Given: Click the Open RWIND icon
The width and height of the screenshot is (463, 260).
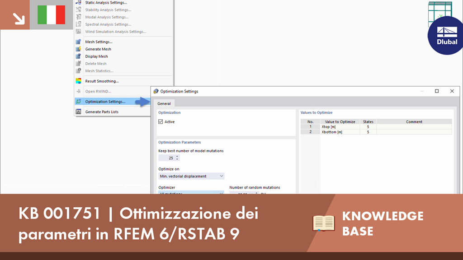Looking at the screenshot, I should [78, 91].
